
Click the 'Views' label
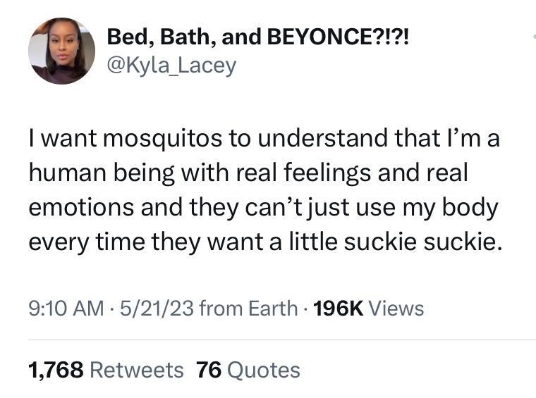(396, 308)
